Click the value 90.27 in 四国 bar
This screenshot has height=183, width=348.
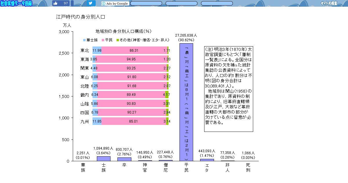pos(131,112)
